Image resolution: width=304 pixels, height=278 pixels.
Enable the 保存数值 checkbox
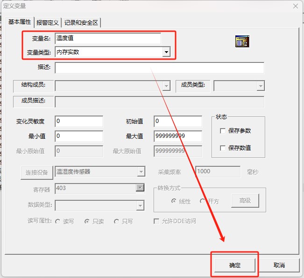click(x=223, y=148)
